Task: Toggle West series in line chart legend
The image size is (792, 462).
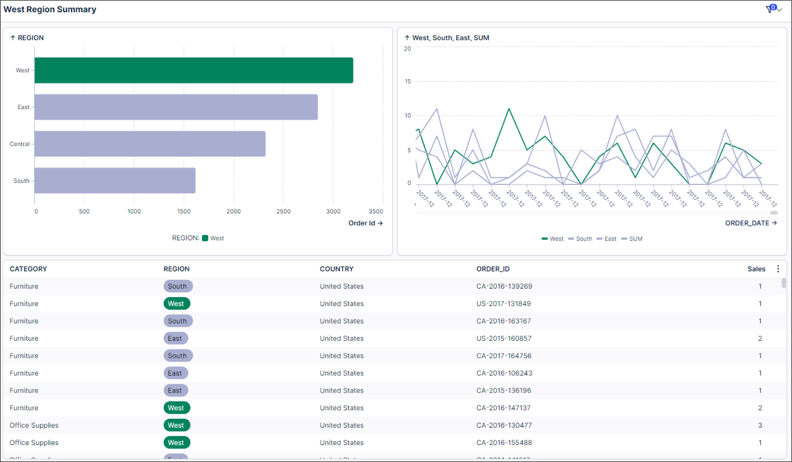Action: pyautogui.click(x=552, y=239)
